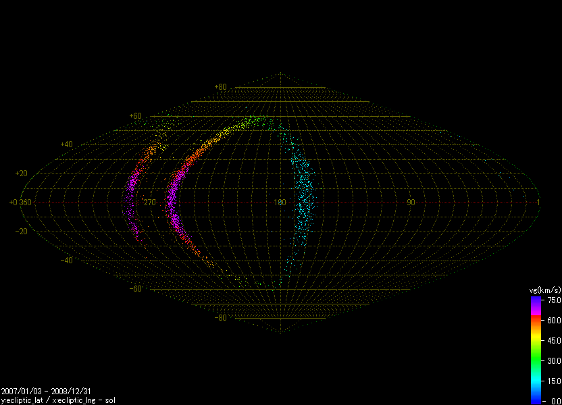Click the 270 longitude label
562x405 pixels.
149,202
